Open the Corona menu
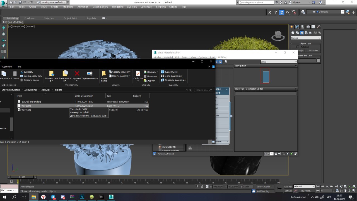The image size is (357, 201). pos(173,7)
